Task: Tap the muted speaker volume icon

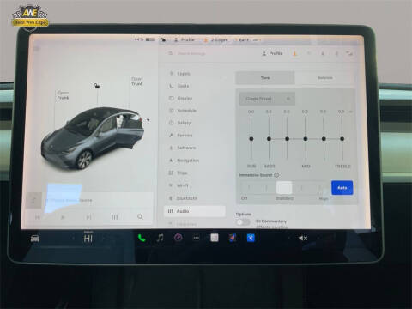Action: (x=303, y=238)
